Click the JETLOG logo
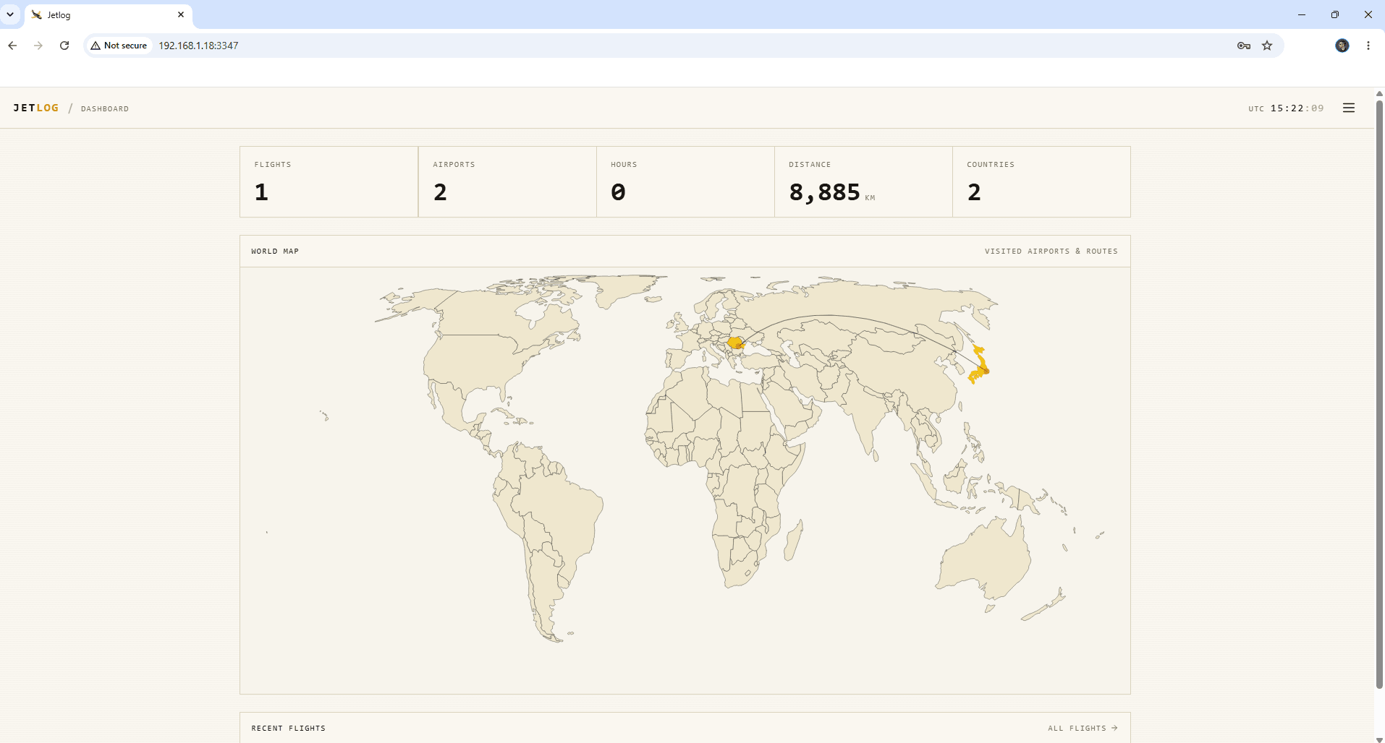The image size is (1385, 743). coord(36,108)
